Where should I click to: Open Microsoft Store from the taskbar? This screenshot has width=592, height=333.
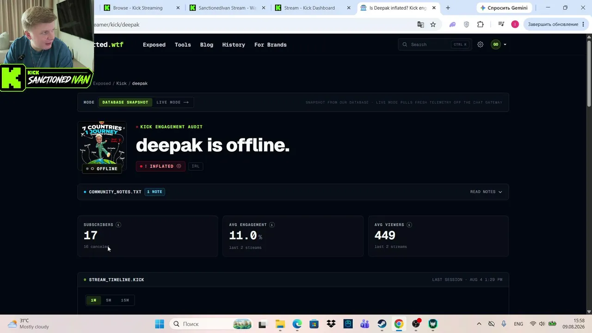[314, 324]
